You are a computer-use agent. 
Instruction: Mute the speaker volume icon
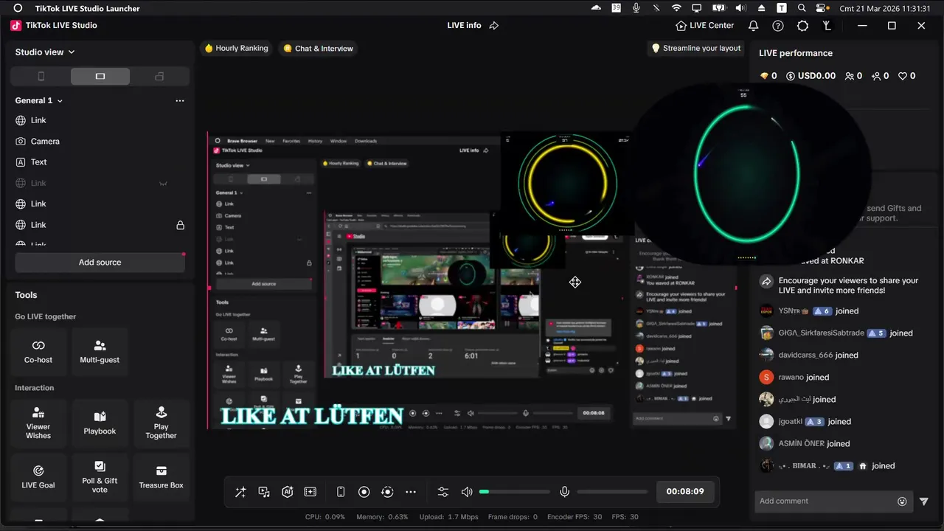[x=467, y=492]
